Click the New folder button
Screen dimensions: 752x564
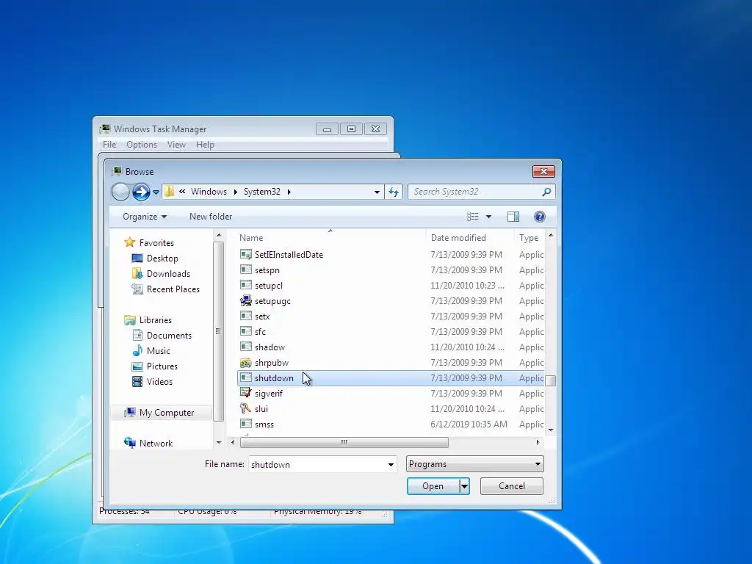click(211, 217)
